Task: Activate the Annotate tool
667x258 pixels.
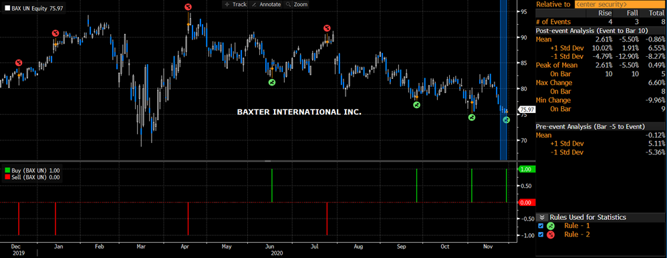Action: pyautogui.click(x=266, y=4)
